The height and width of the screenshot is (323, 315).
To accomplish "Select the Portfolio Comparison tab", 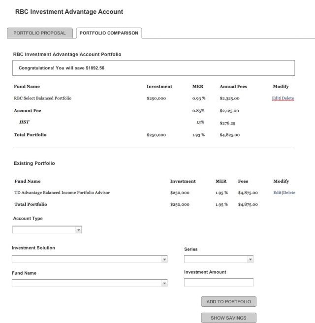I will point(109,33).
